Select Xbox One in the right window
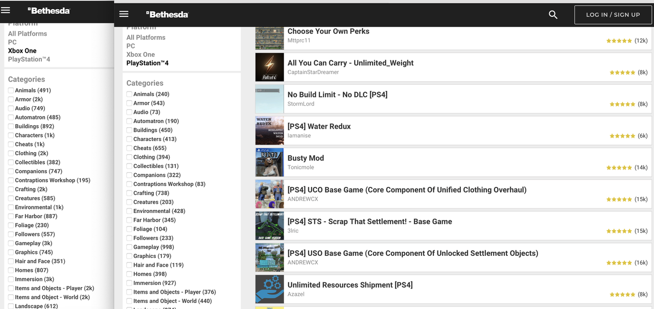 coord(141,55)
